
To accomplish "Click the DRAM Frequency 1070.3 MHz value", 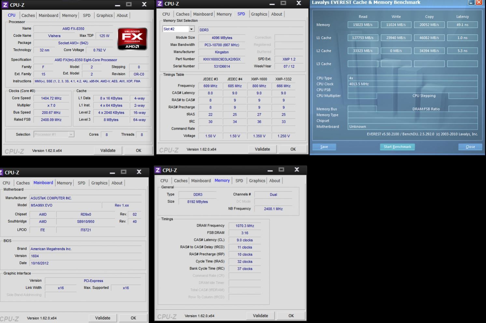I will coord(245,226).
